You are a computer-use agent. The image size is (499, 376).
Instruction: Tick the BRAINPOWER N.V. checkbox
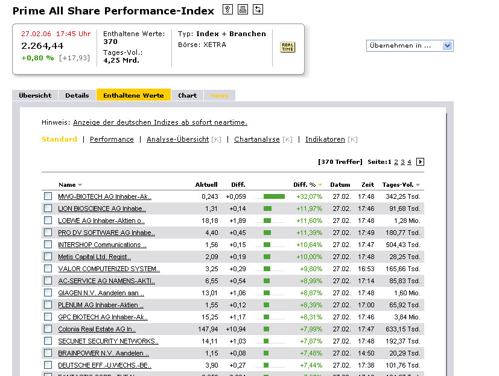[48, 353]
